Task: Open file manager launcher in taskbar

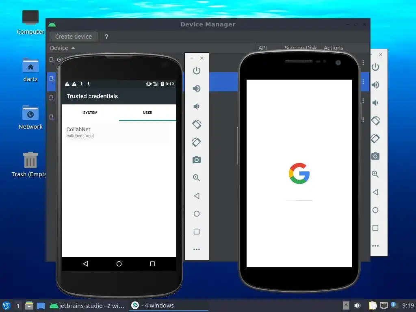Action: 29,305
